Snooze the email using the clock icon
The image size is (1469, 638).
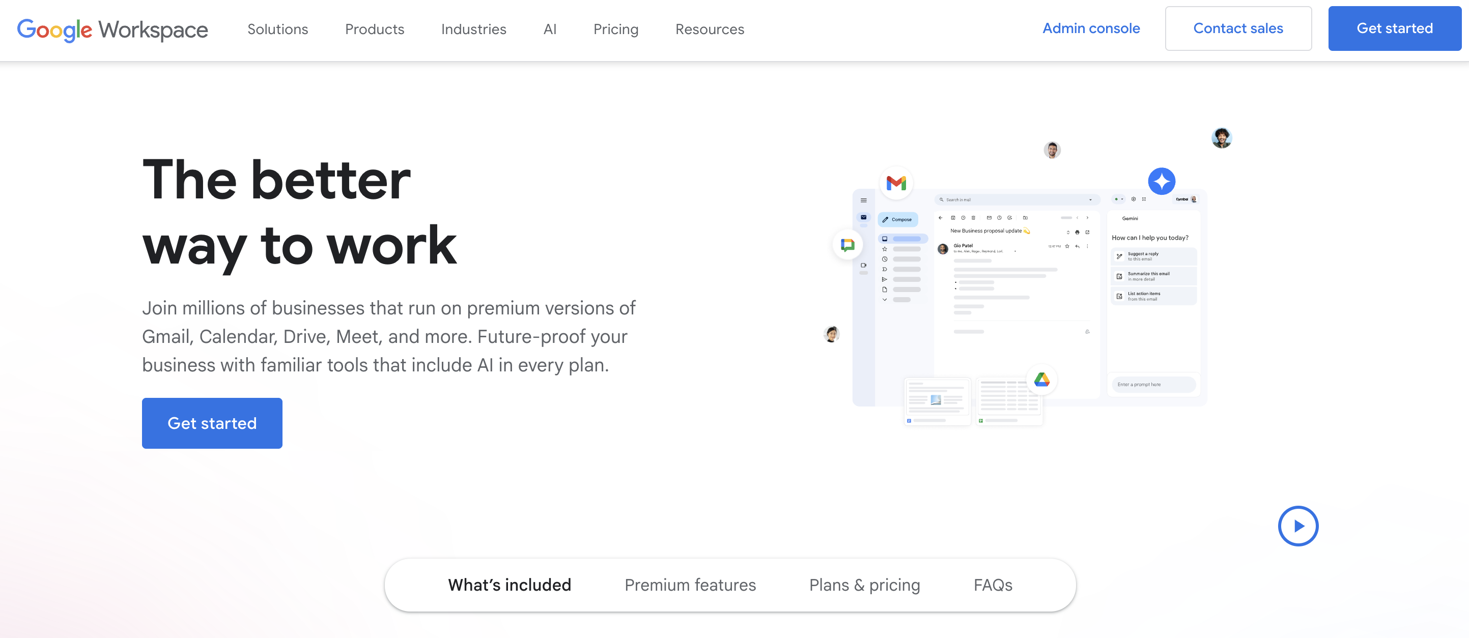(x=1000, y=218)
